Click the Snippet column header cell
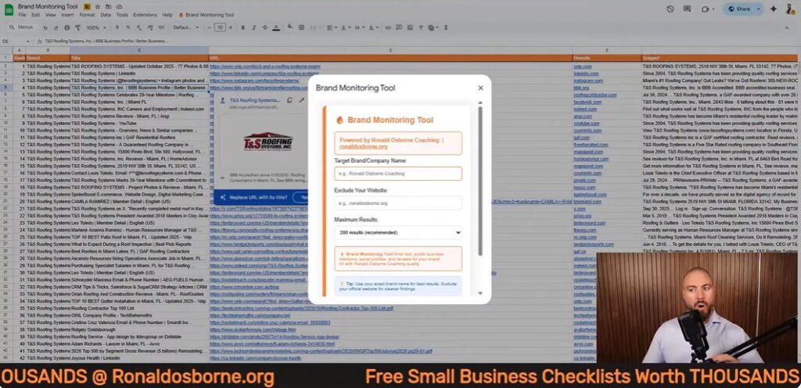 [719, 58]
